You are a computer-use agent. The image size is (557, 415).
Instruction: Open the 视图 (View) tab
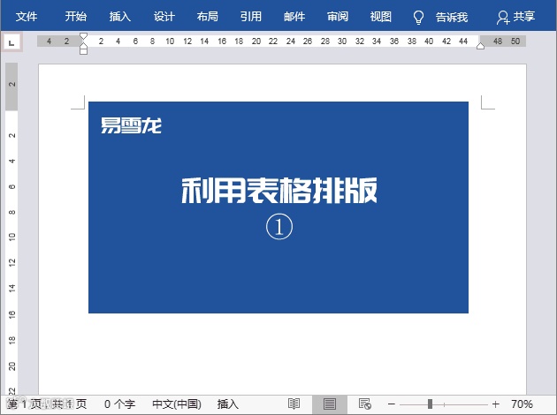pyautogui.click(x=380, y=16)
